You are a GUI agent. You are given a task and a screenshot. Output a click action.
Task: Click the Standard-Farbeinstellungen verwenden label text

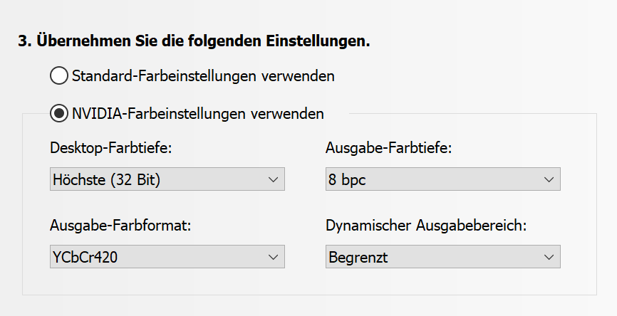point(203,75)
